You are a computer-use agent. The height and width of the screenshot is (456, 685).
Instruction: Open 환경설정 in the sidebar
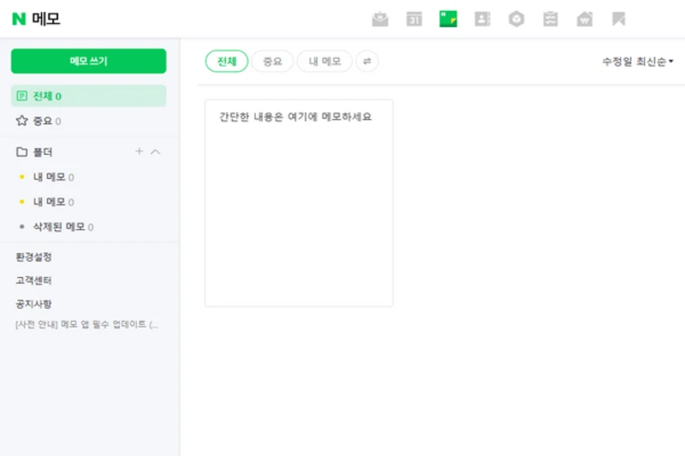(x=33, y=257)
